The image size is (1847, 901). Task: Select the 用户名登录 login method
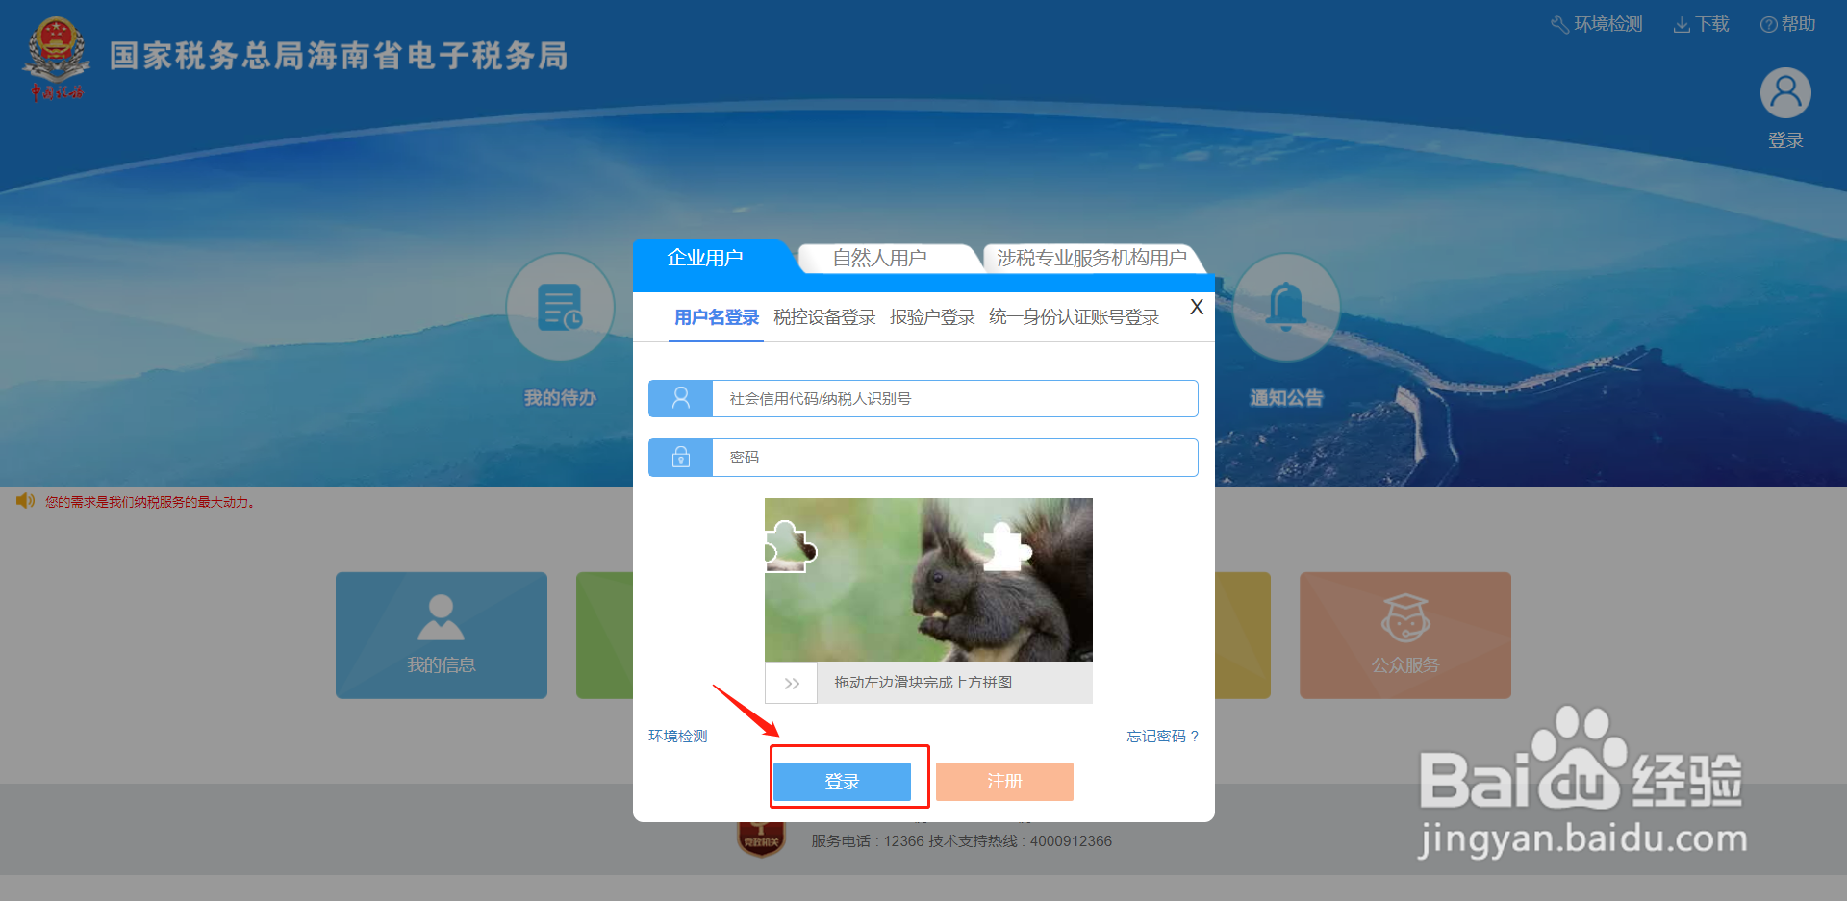point(717,317)
